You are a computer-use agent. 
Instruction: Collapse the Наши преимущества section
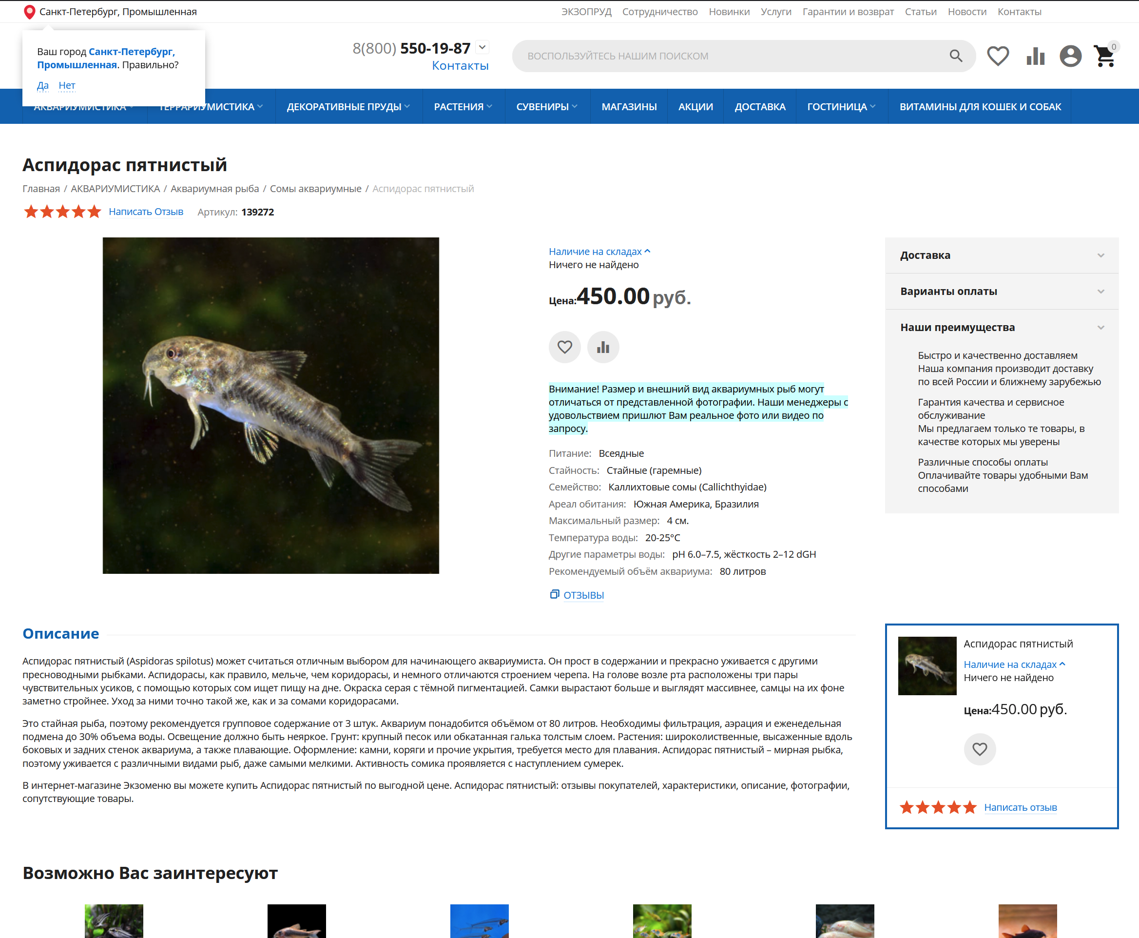(x=1001, y=328)
